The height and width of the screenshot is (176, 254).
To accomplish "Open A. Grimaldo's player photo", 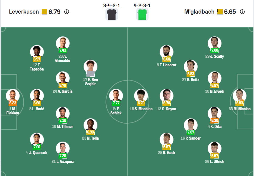I will pyautogui.click(x=62, y=43).
